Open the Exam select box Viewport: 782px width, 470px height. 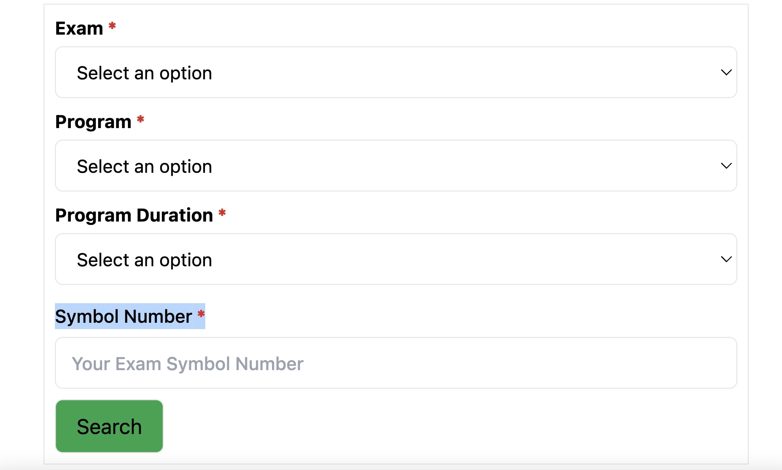(x=396, y=73)
